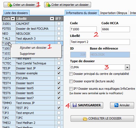Switch to Liste des dossiers tab
The width and height of the screenshot is (136, 128).
click(x=16, y=13)
